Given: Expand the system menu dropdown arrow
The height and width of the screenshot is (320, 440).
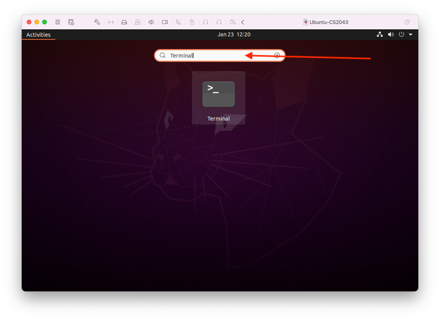Looking at the screenshot, I should click(411, 34).
